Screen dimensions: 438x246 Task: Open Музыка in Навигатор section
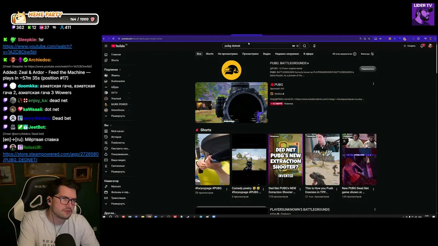coord(116,187)
